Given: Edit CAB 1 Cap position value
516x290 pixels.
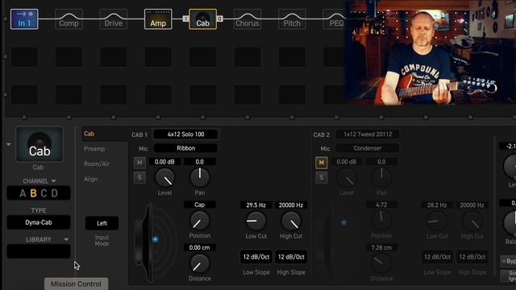Looking at the screenshot, I should pos(199,205).
